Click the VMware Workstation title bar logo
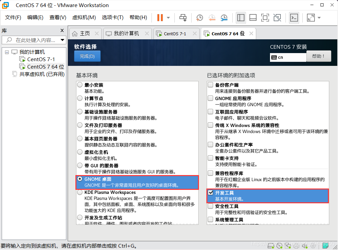 tap(5, 5)
